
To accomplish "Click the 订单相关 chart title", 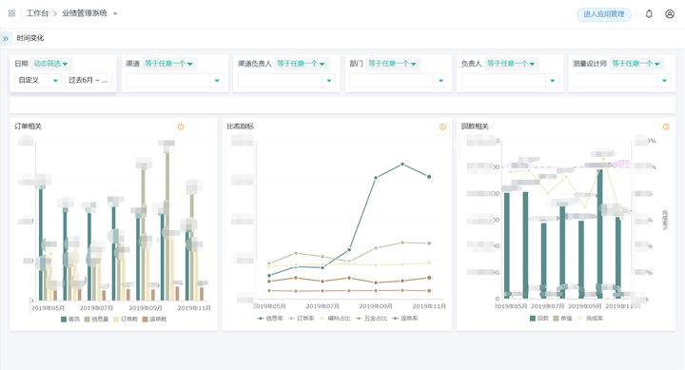I will [x=28, y=127].
